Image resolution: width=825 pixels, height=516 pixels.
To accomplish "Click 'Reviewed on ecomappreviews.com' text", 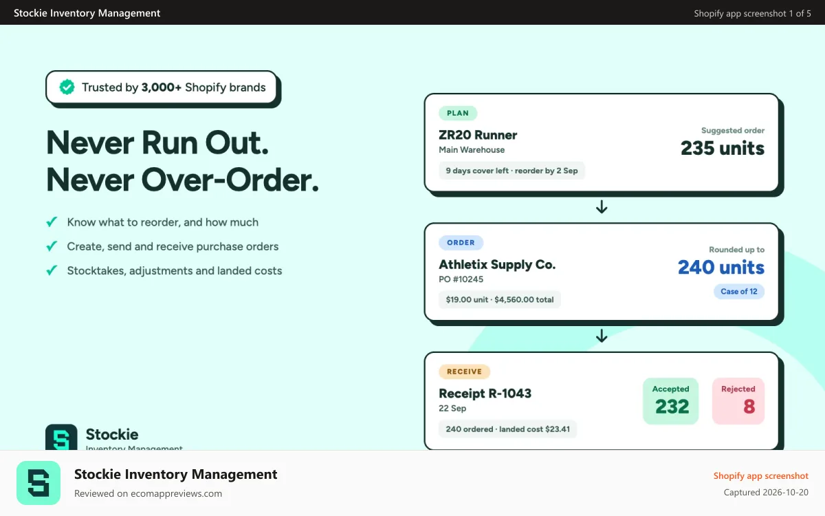I will click(x=148, y=493).
